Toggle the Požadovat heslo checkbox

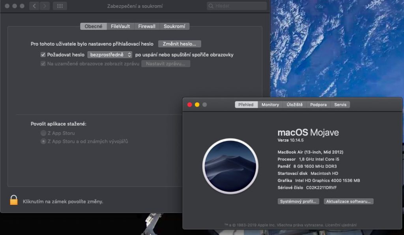[x=43, y=54]
